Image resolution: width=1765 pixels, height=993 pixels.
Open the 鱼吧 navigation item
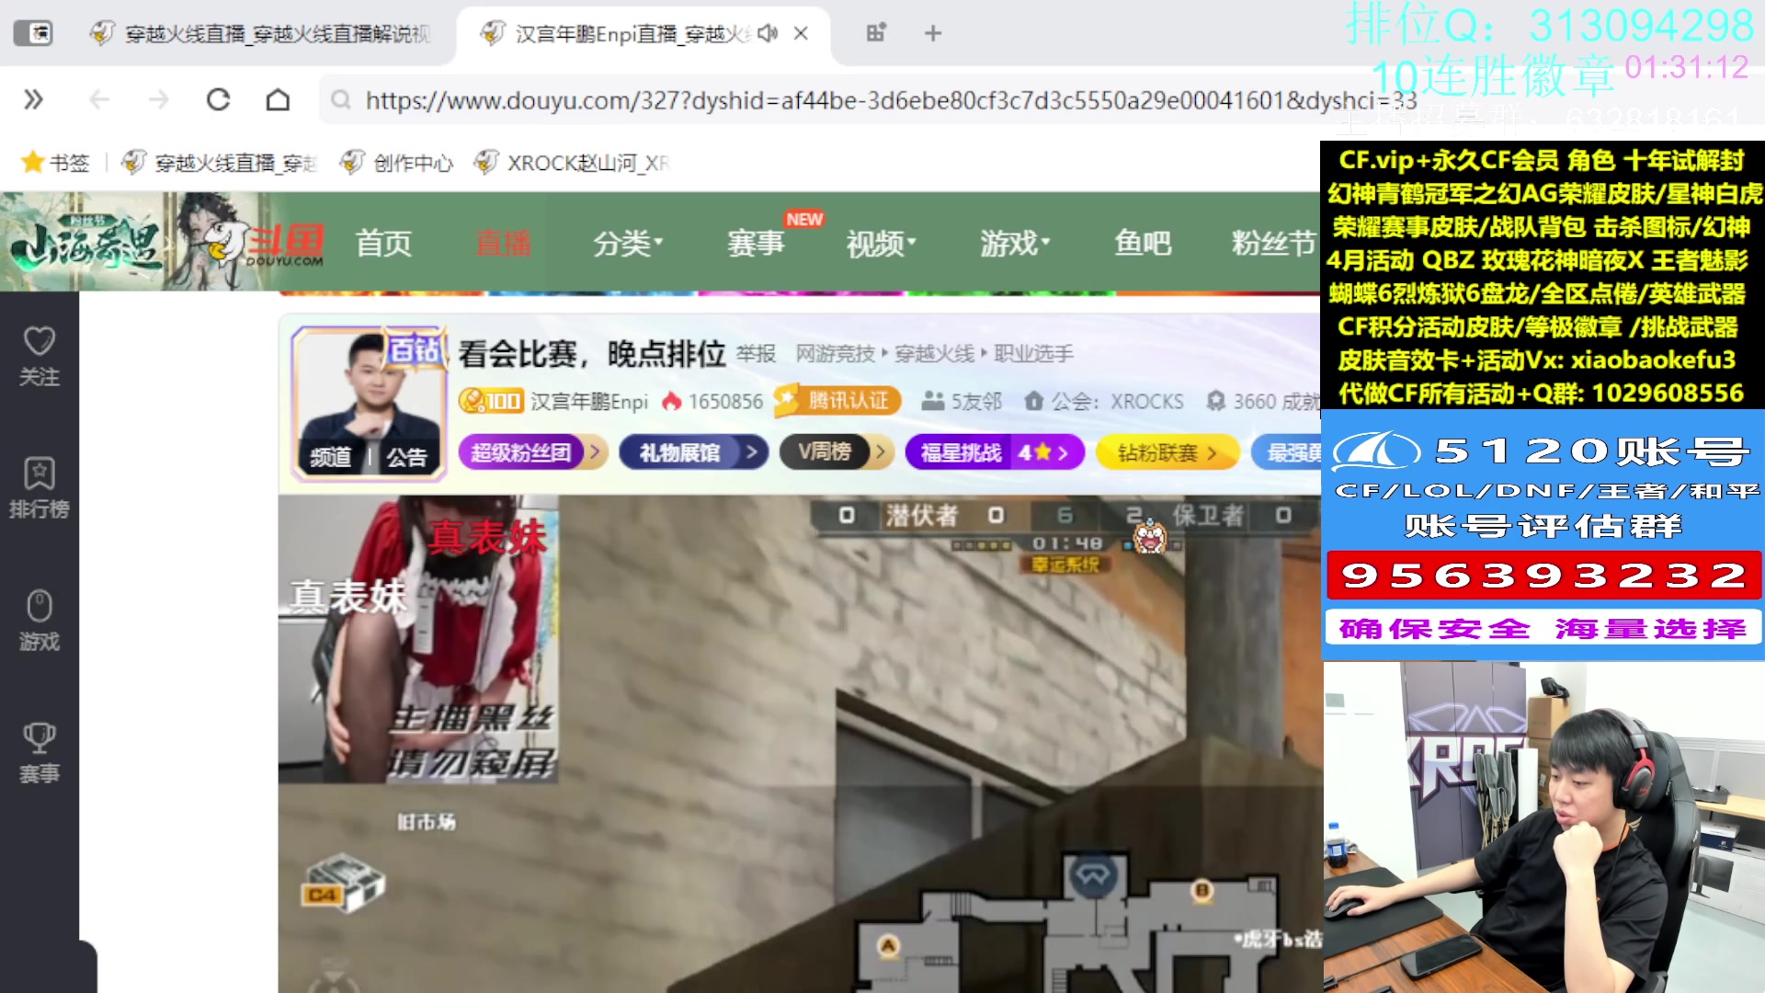(x=1143, y=244)
